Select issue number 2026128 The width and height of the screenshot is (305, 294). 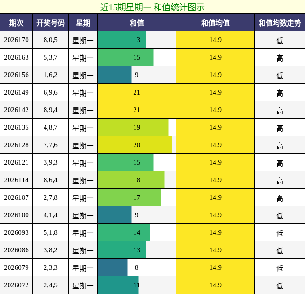click(16, 145)
